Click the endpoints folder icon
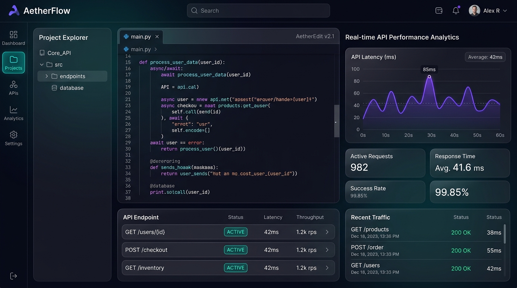 54,76
